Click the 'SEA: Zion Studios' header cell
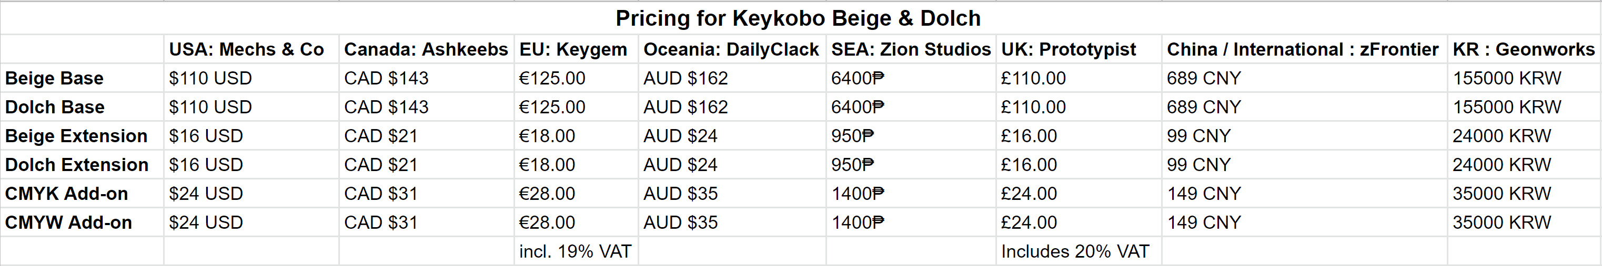The width and height of the screenshot is (1602, 266). (911, 49)
